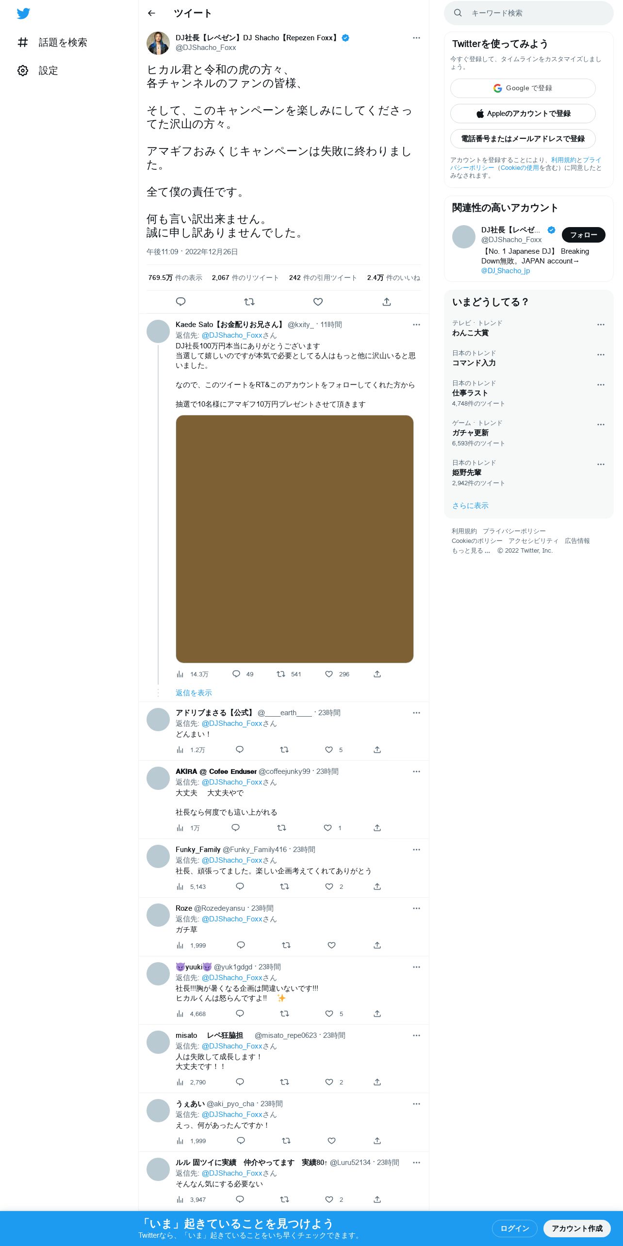The height and width of the screenshot is (1246, 623).
Task: Expand replies with 返信を表示
Action: pyautogui.click(x=194, y=693)
